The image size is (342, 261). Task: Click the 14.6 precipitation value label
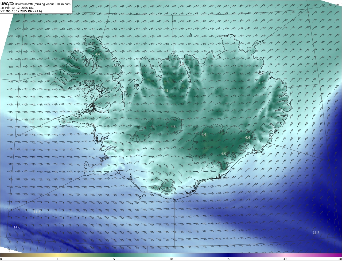click(x=17, y=227)
